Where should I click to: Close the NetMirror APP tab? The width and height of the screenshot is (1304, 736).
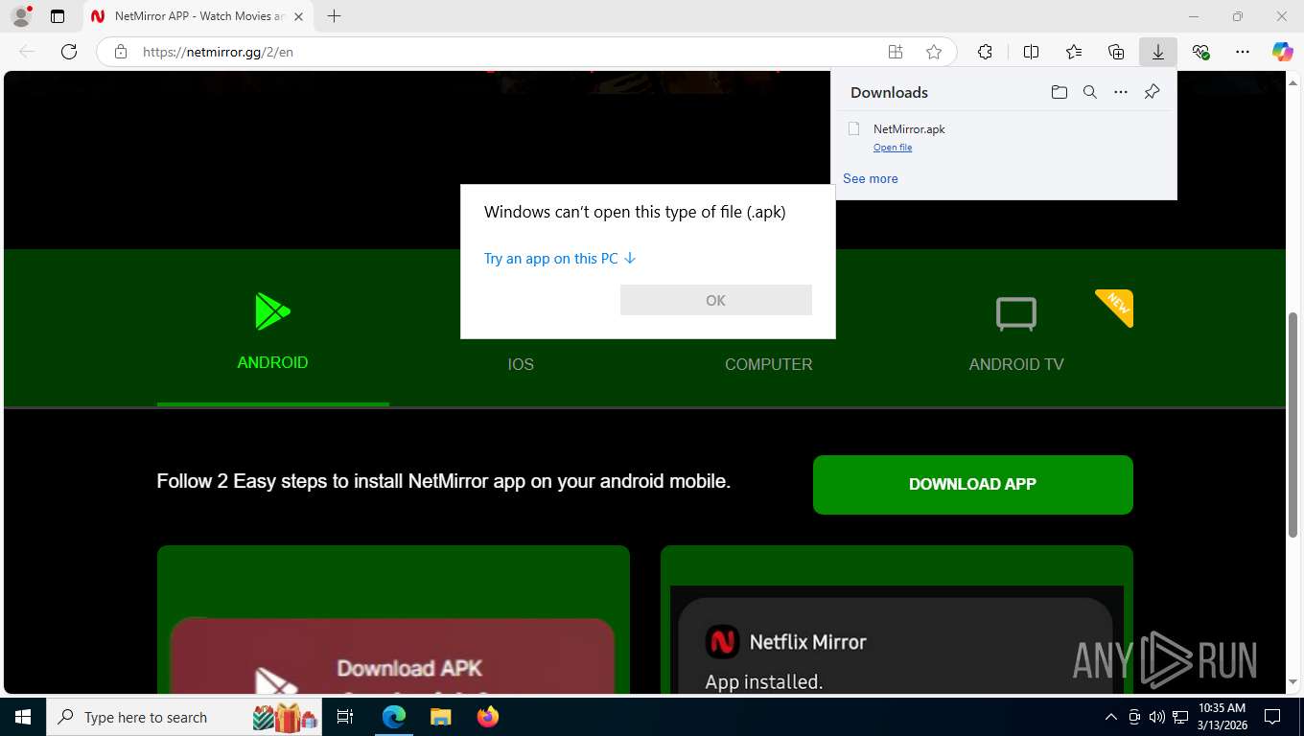[x=298, y=16]
